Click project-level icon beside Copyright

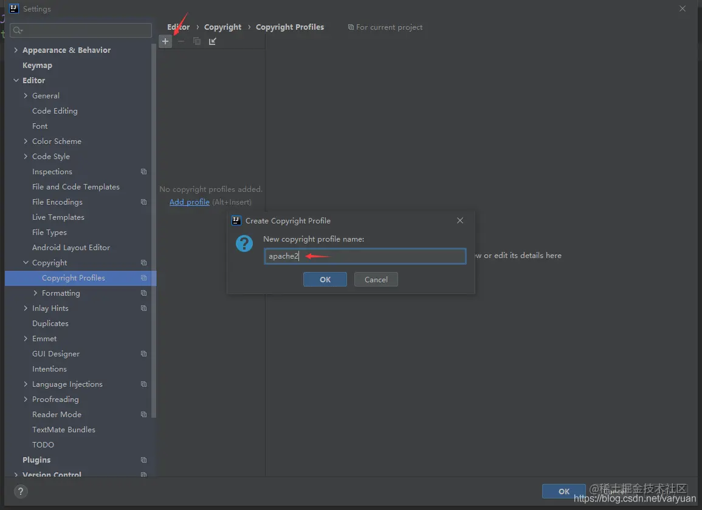tap(143, 263)
